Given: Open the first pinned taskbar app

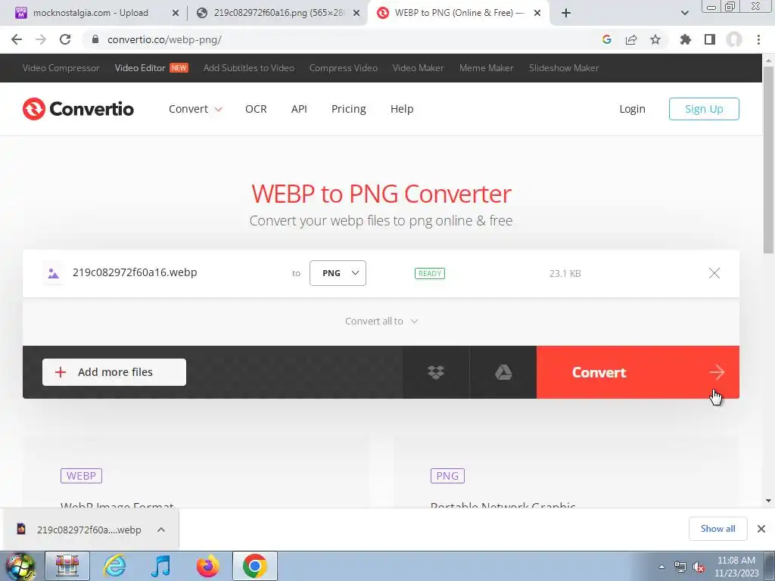Looking at the screenshot, I should tap(67, 566).
